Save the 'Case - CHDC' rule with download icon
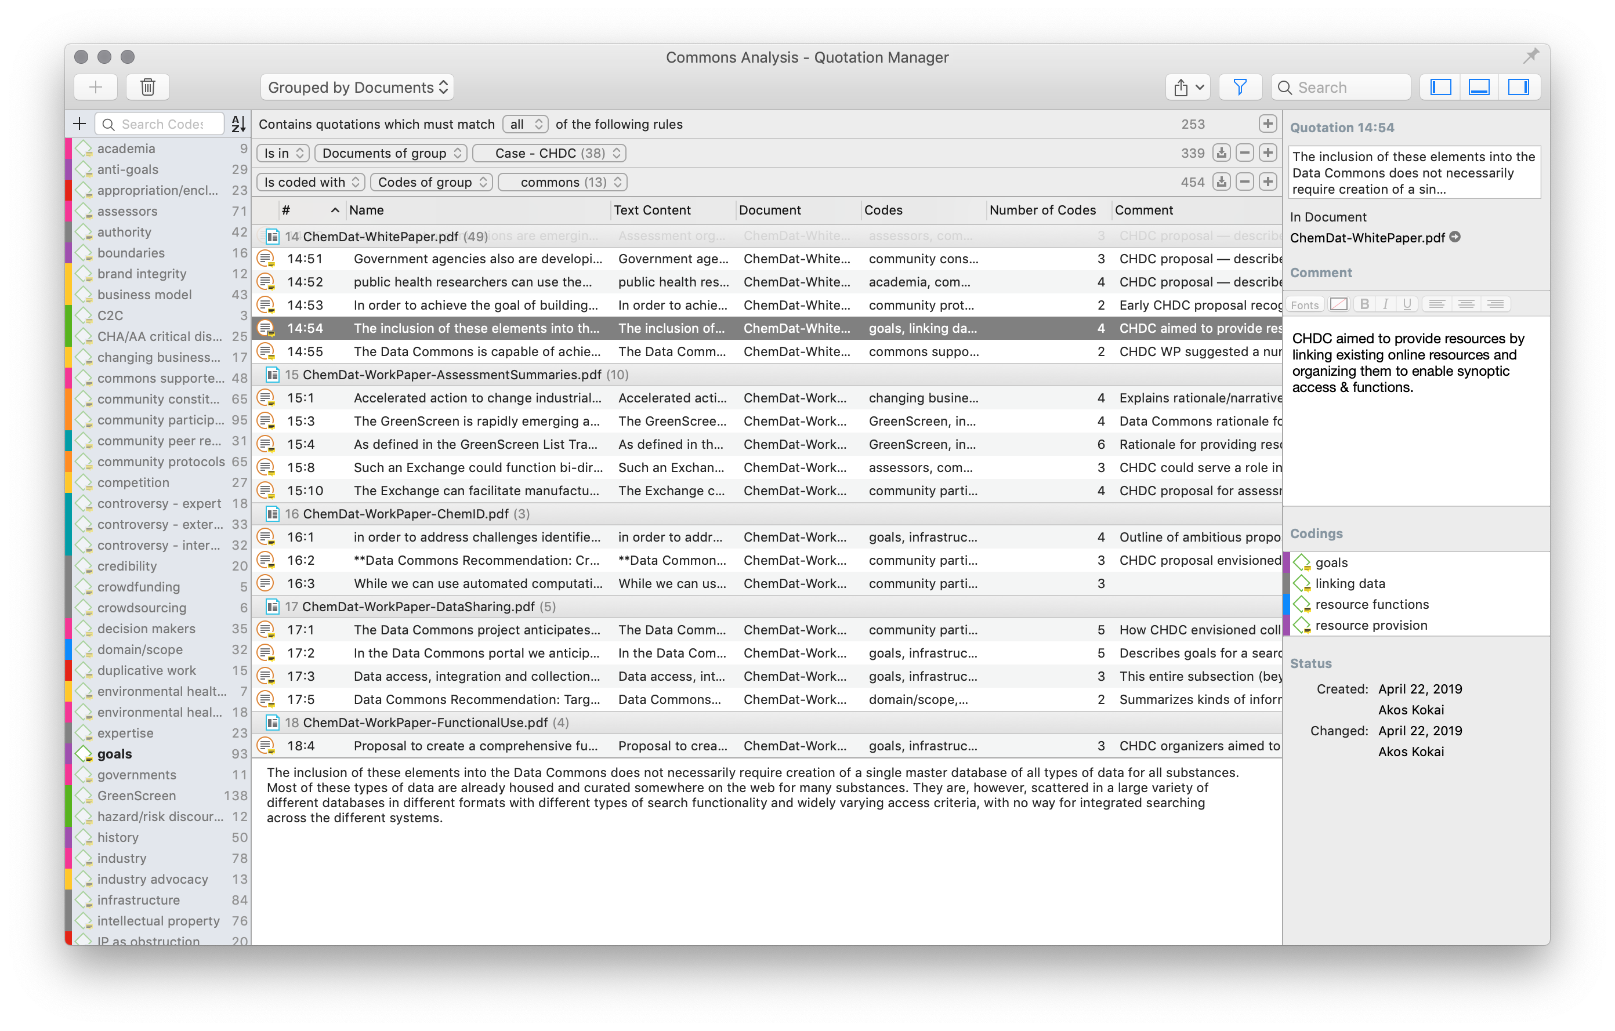This screenshot has width=1615, height=1031. [x=1222, y=153]
